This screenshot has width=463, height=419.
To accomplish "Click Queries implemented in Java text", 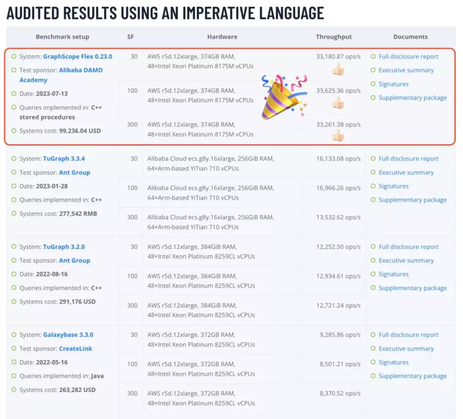I will 62,376.
